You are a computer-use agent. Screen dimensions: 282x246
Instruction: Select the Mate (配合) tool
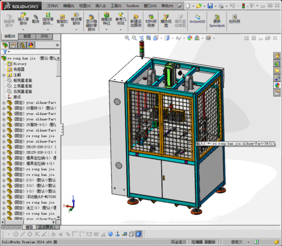(x=36, y=19)
